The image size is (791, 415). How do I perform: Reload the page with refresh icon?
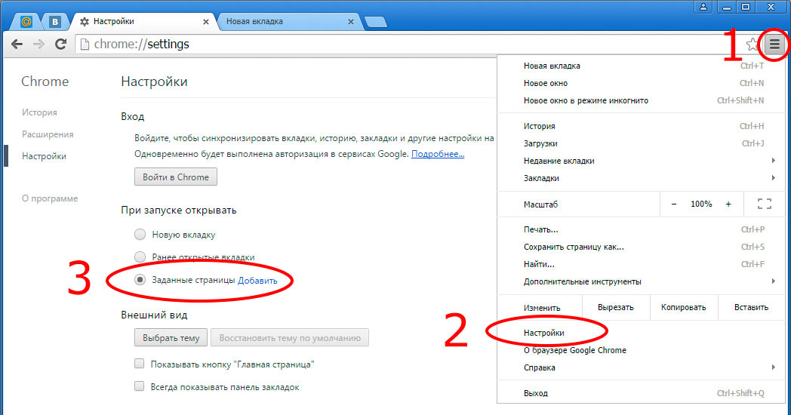(x=61, y=45)
